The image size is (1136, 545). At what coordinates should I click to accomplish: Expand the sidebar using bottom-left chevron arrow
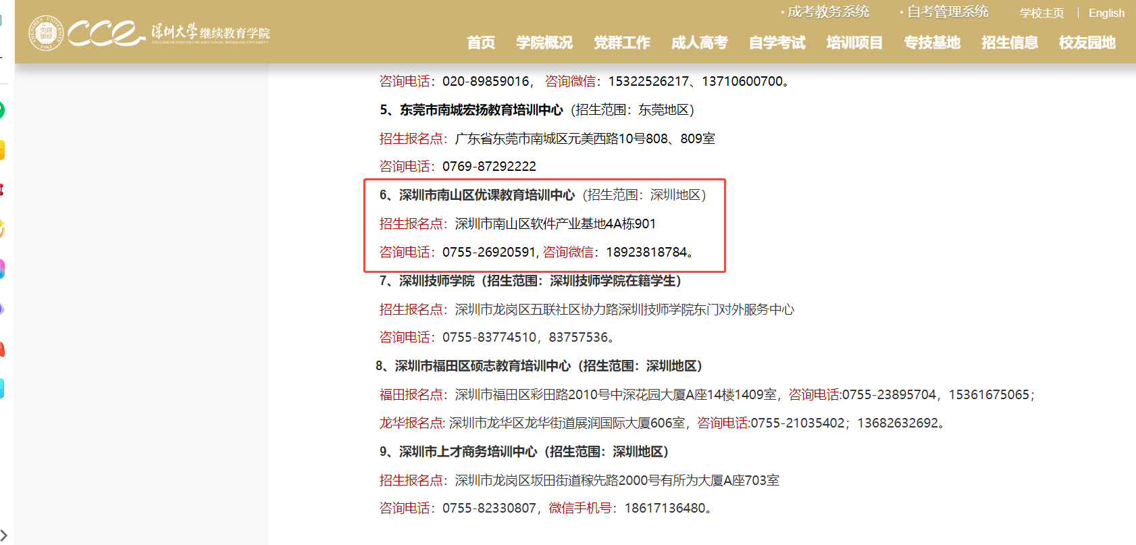coord(4,535)
